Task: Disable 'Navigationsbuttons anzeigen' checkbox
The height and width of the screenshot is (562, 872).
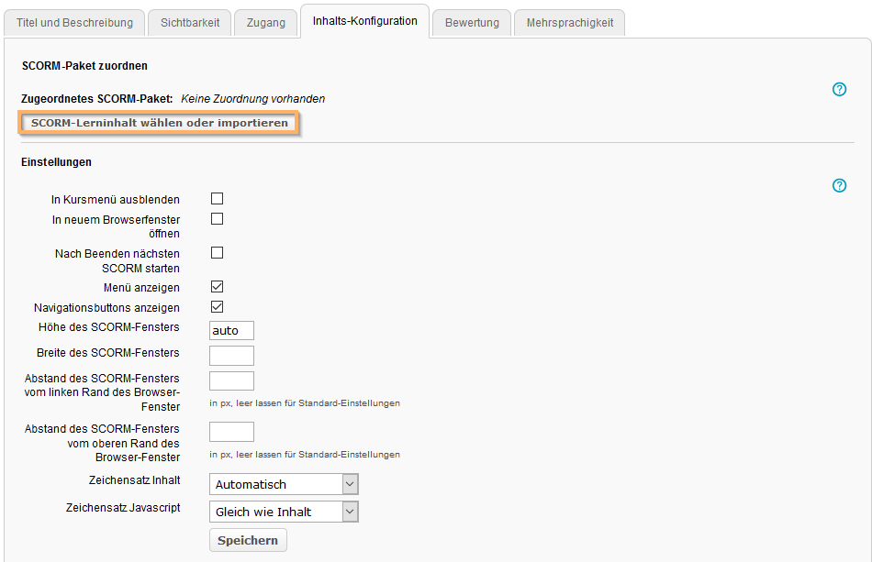Action: pyautogui.click(x=218, y=307)
